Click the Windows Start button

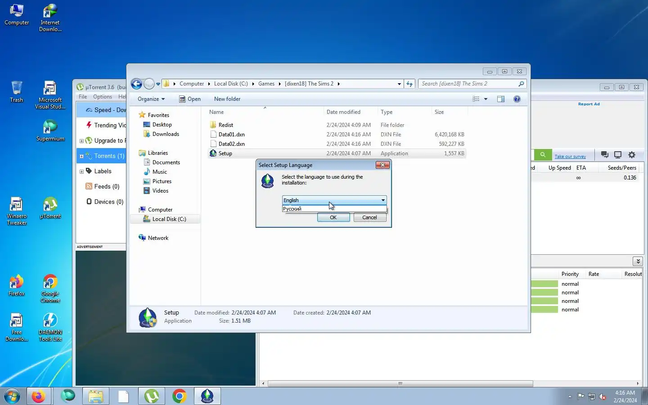coord(12,396)
